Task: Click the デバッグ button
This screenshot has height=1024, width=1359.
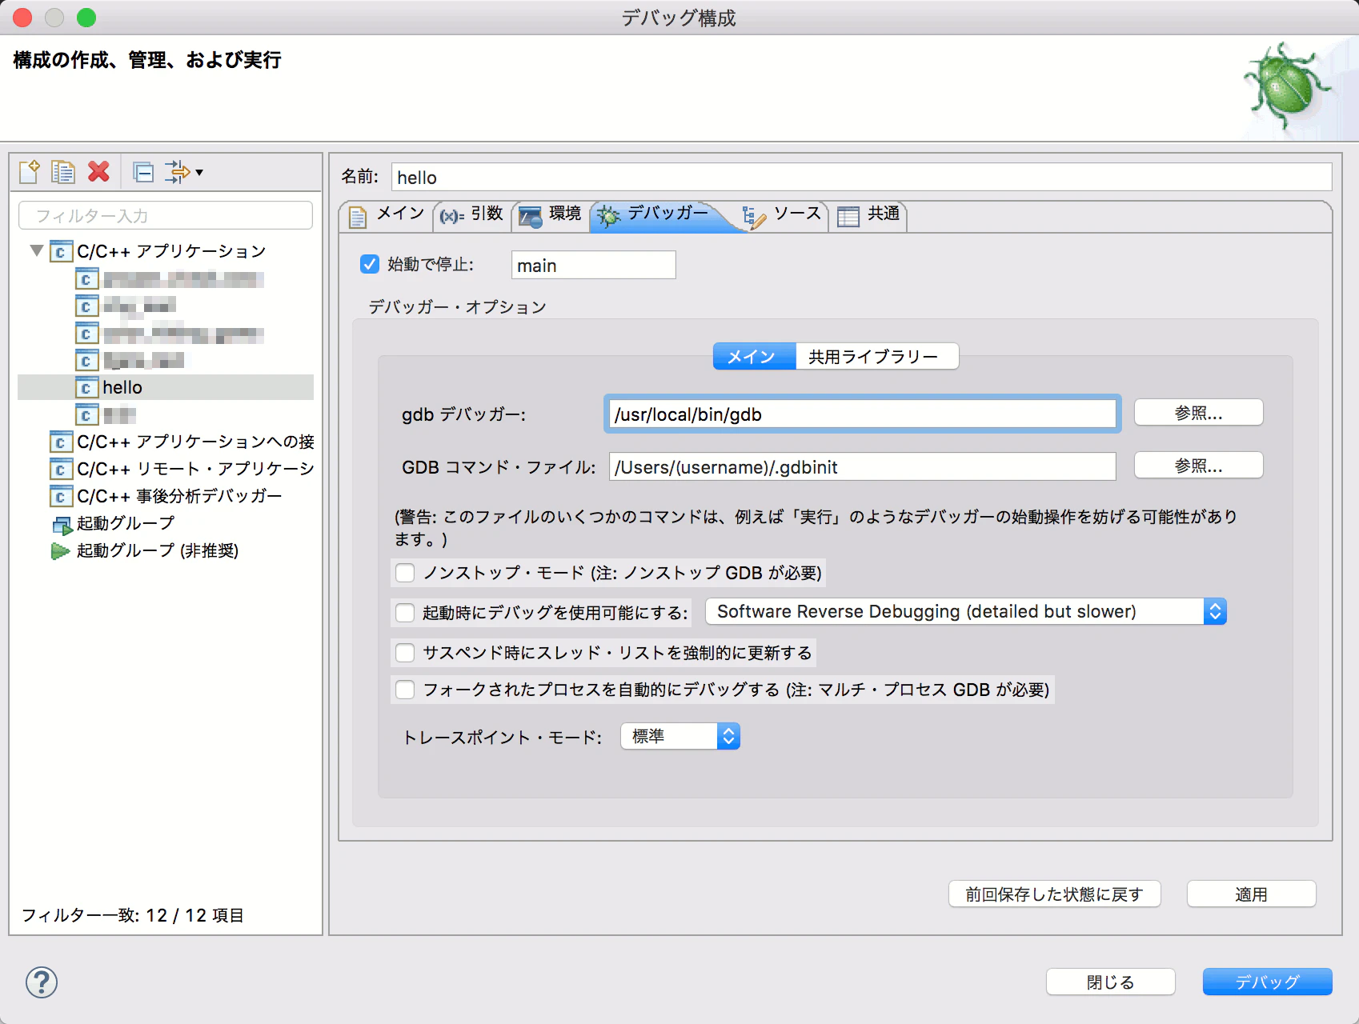Action: 1267,982
